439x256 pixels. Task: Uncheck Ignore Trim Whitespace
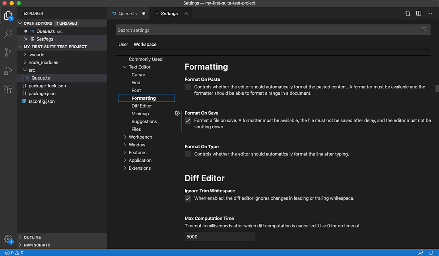point(188,198)
